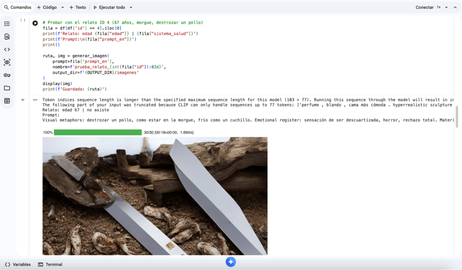Click the Gemini sparkle button

(231, 262)
